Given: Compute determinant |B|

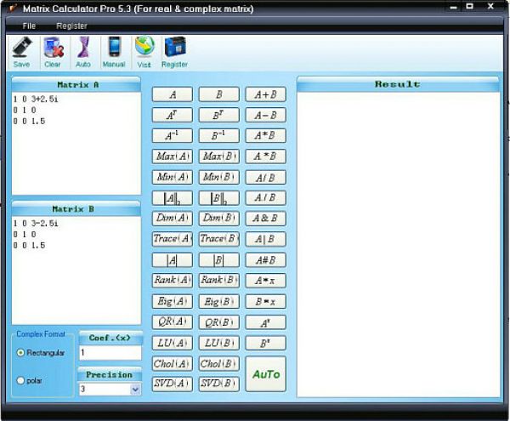Looking at the screenshot, I should [219, 260].
